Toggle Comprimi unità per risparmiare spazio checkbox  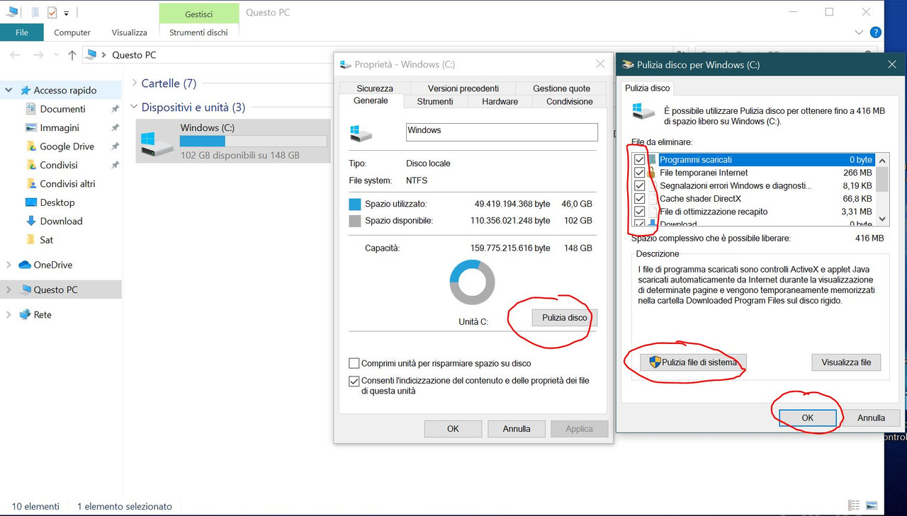click(354, 363)
